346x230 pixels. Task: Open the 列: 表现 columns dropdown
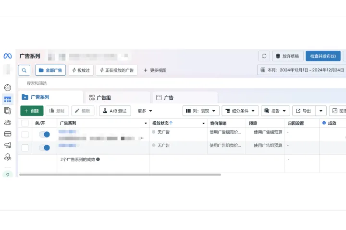coord(201,111)
